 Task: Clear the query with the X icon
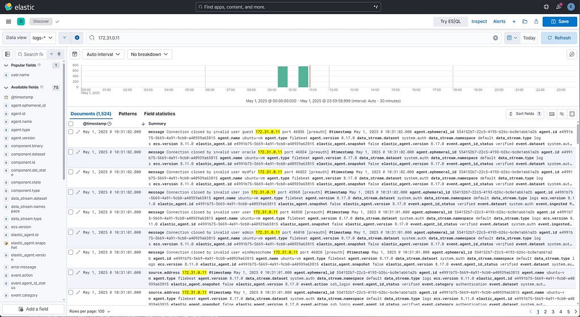click(495, 38)
